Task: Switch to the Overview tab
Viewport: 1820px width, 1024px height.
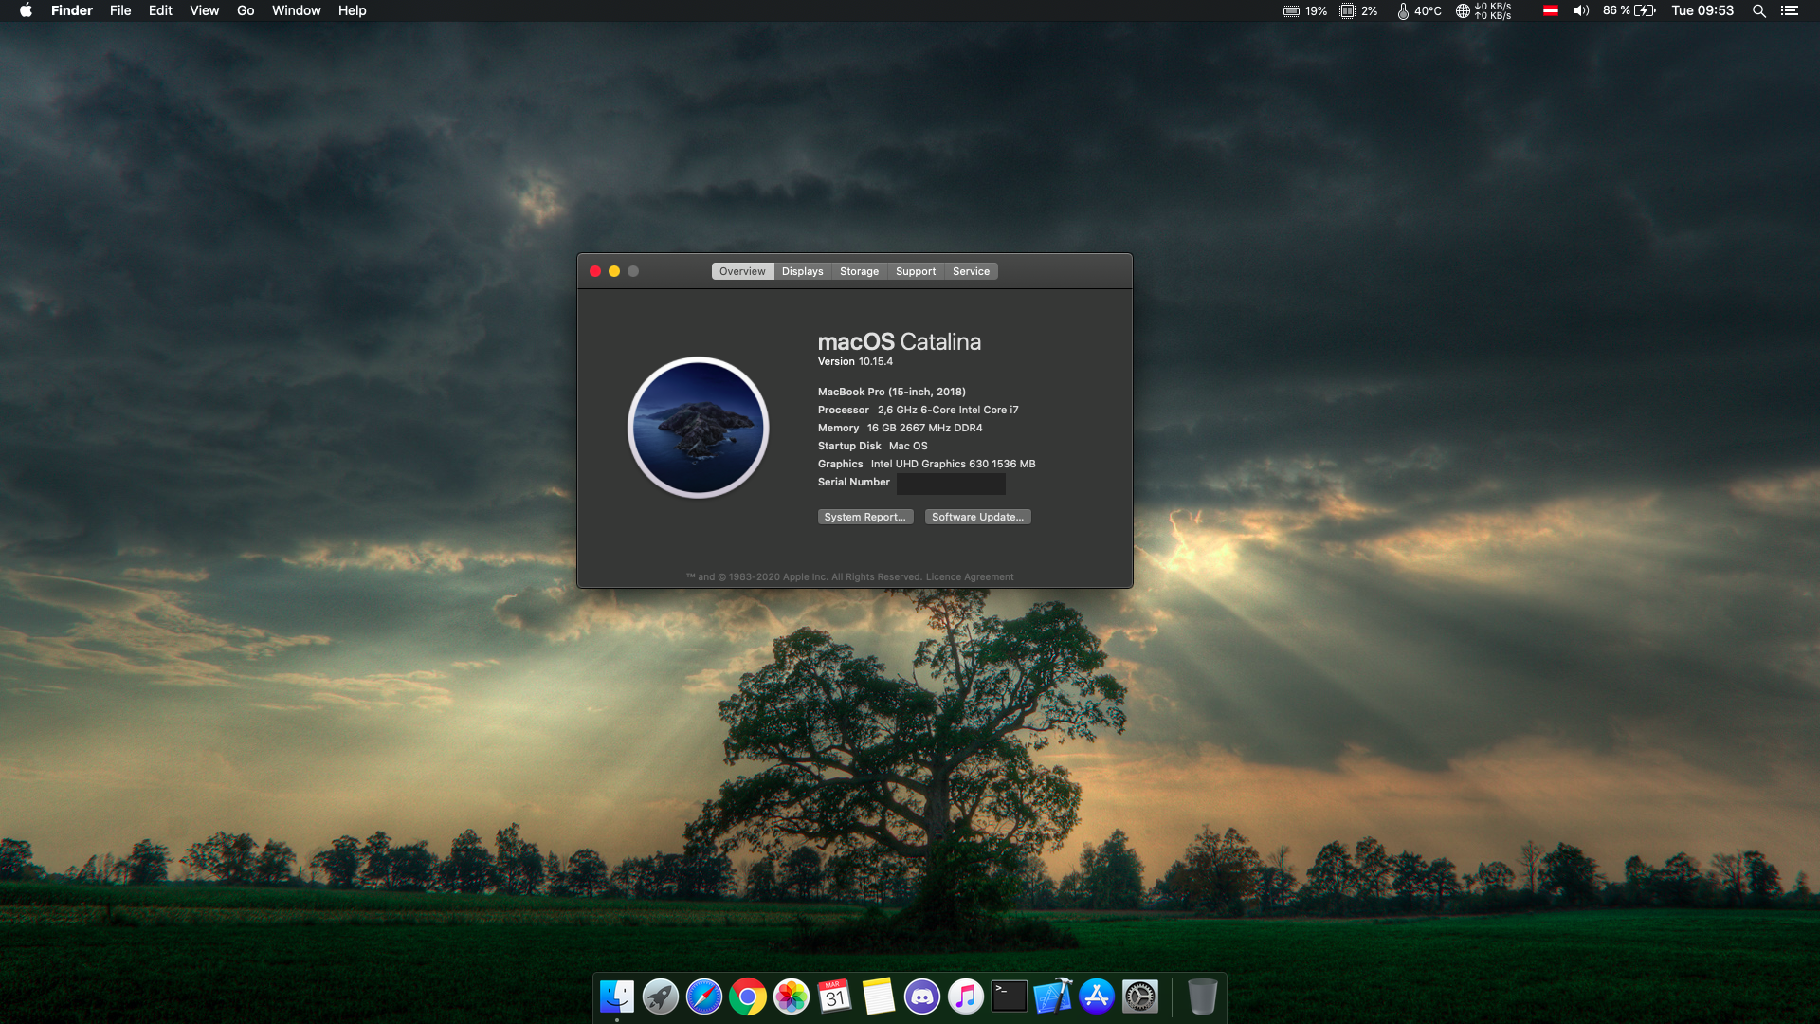Action: point(742,271)
